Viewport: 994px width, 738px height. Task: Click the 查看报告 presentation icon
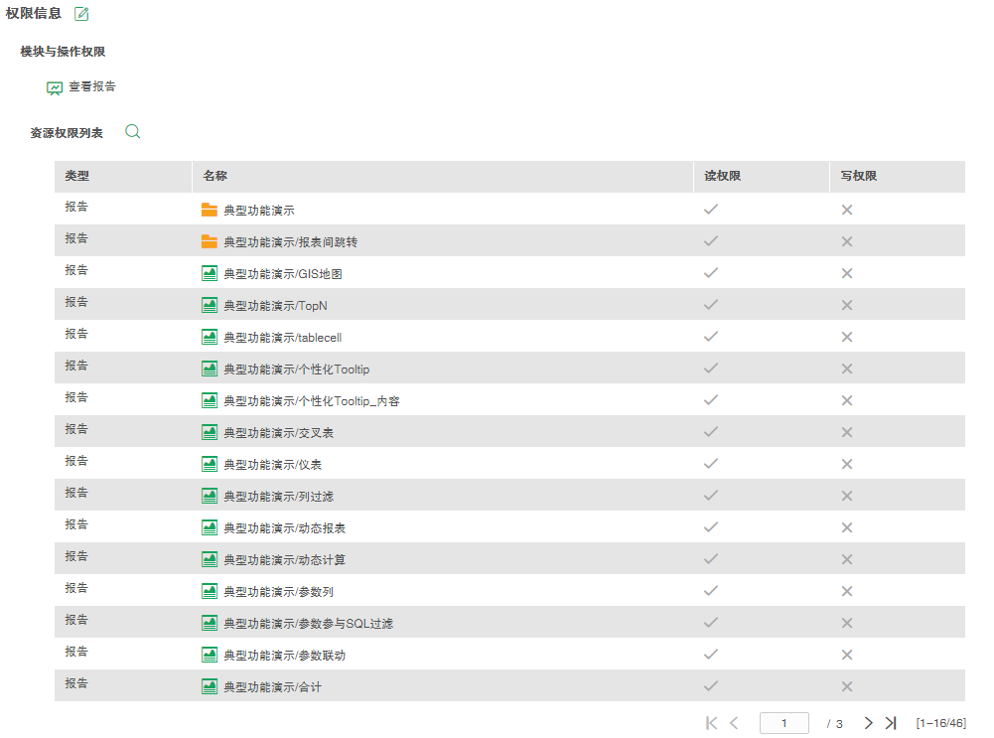[x=55, y=87]
